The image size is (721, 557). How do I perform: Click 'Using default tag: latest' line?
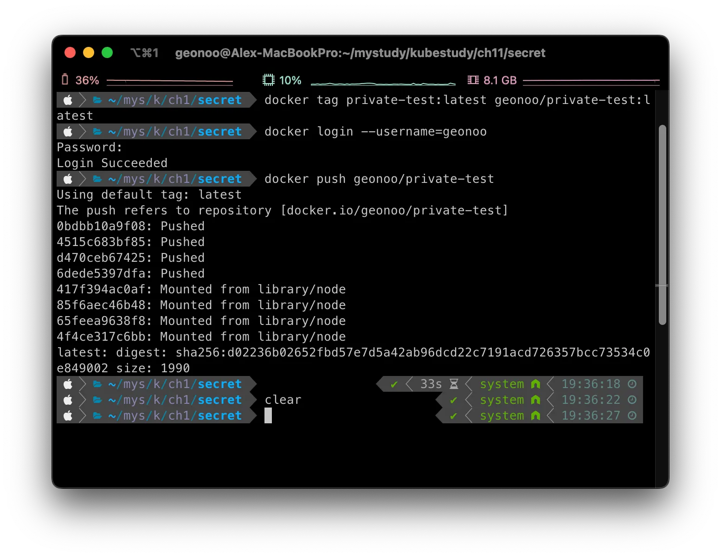149,194
